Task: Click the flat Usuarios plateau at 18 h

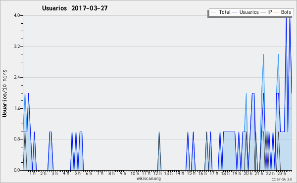Action: tap(229, 132)
